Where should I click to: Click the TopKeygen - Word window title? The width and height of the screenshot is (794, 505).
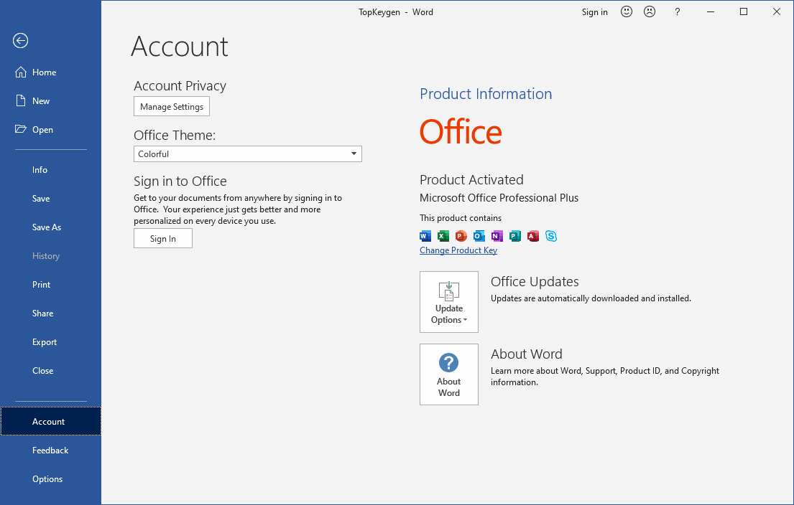(x=395, y=12)
